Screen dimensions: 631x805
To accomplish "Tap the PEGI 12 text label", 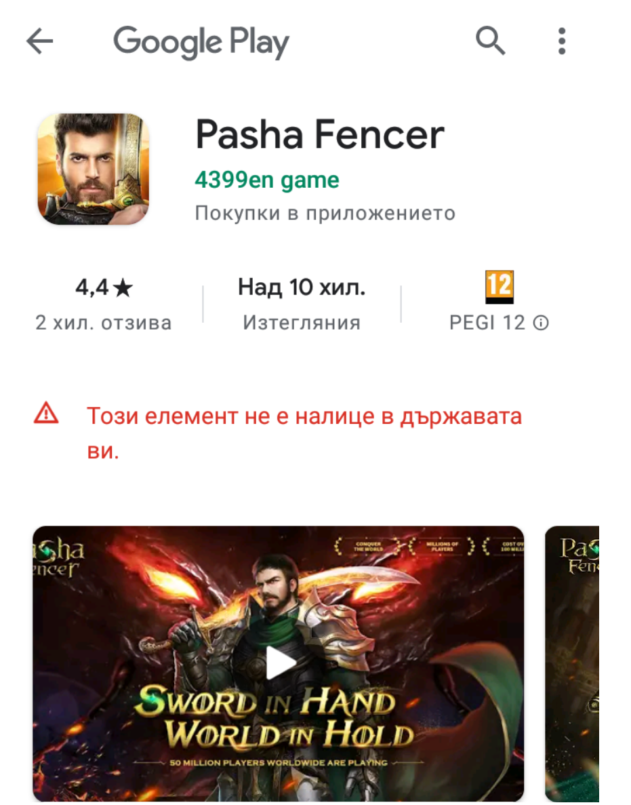I will 487,323.
